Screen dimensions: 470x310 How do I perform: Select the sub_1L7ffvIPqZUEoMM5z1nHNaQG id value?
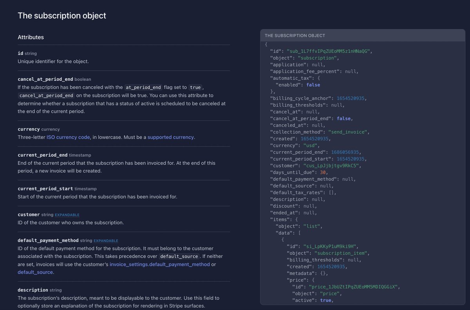(x=329, y=51)
